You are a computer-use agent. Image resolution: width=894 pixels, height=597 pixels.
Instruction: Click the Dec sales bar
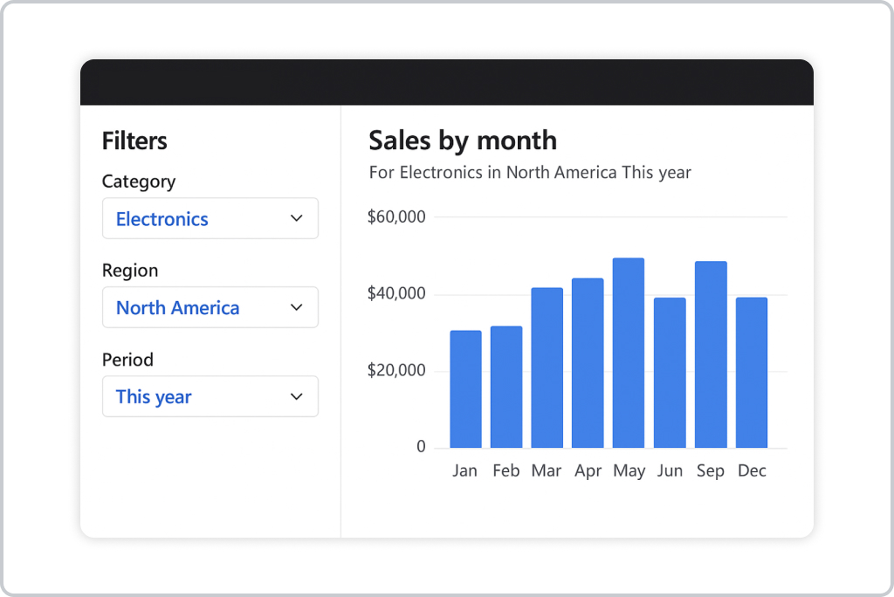pos(752,373)
